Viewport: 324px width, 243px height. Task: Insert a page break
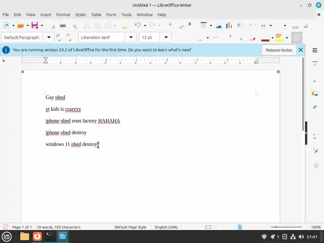252,25
